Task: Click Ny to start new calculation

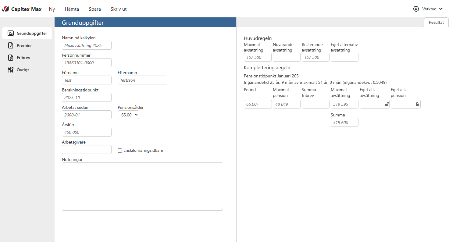Action: click(x=52, y=9)
